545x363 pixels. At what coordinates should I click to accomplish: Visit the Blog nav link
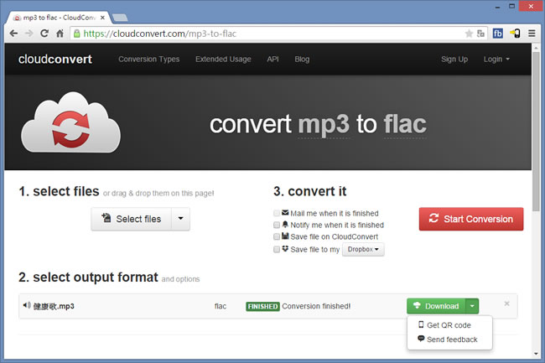pos(302,59)
